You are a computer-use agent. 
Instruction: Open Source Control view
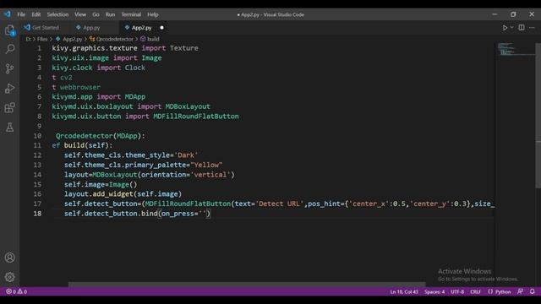9,68
